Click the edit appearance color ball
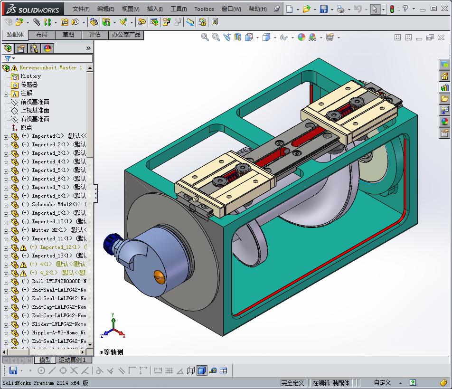The height and width of the screenshot is (389, 452). coord(301,37)
